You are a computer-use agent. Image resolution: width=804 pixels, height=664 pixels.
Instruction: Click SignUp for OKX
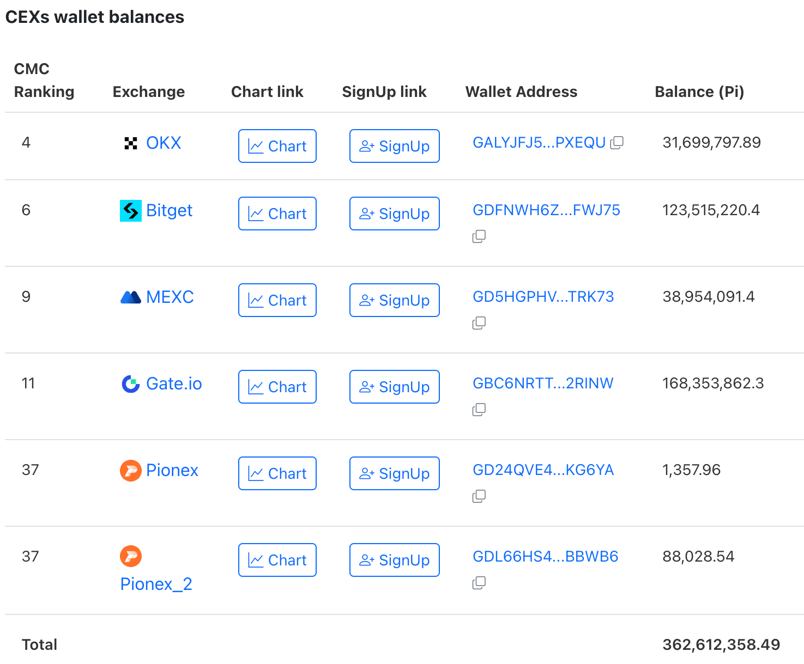tap(395, 146)
